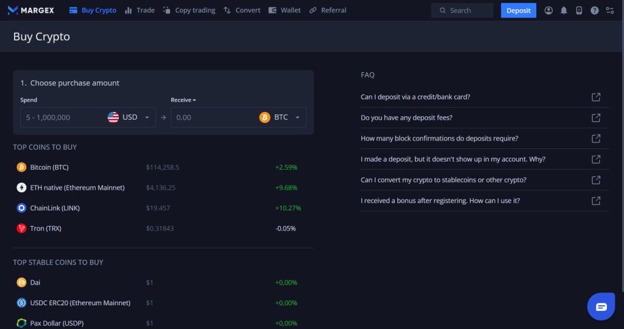Click the ChainLink (LINK) coin icon
624x329 pixels.
point(21,208)
